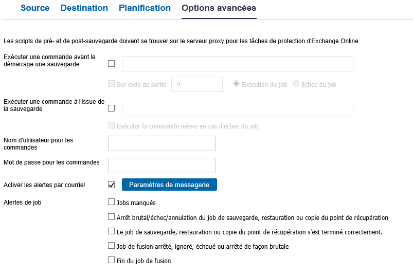Click the exit code number field
Viewport: 413px width, 276px height.
[x=197, y=84]
